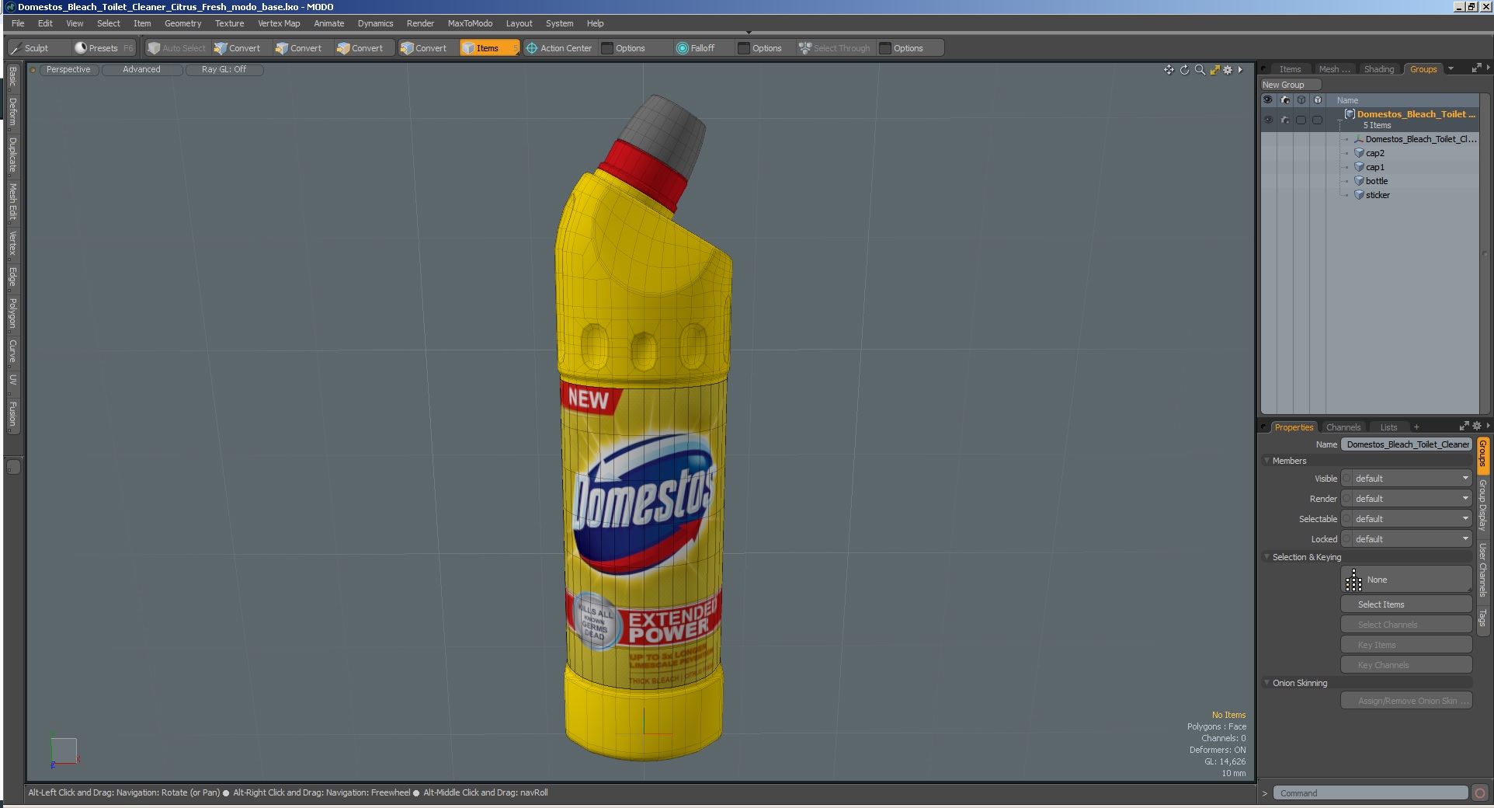Click the wireframe cube column header
1494x808 pixels.
coord(1301,100)
